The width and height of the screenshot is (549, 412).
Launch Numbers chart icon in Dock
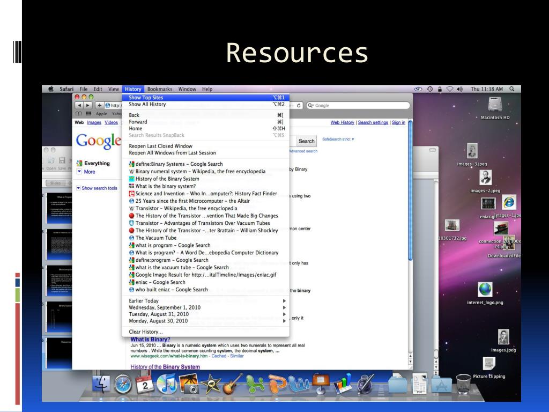tap(343, 384)
